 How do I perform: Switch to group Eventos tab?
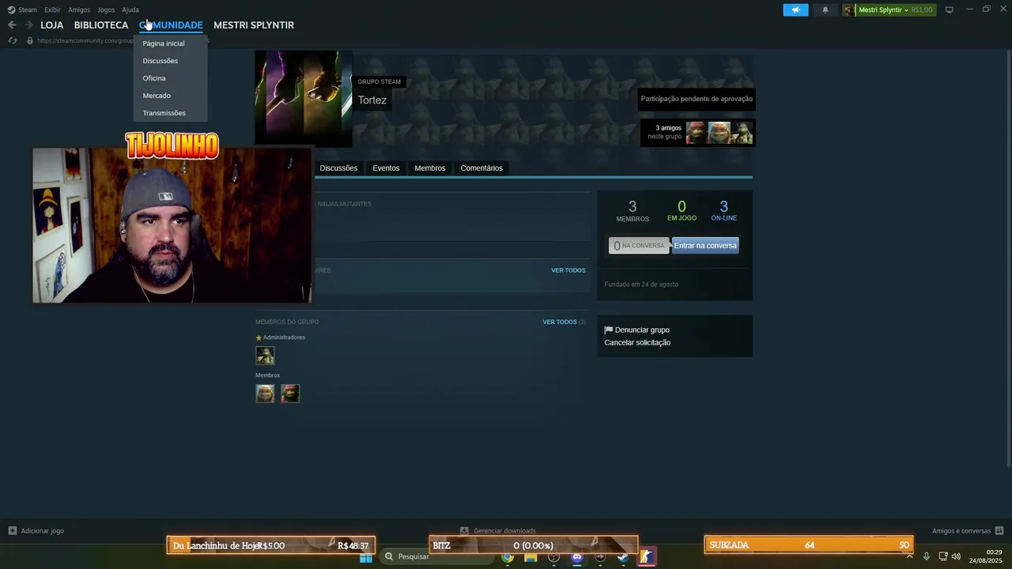(386, 168)
